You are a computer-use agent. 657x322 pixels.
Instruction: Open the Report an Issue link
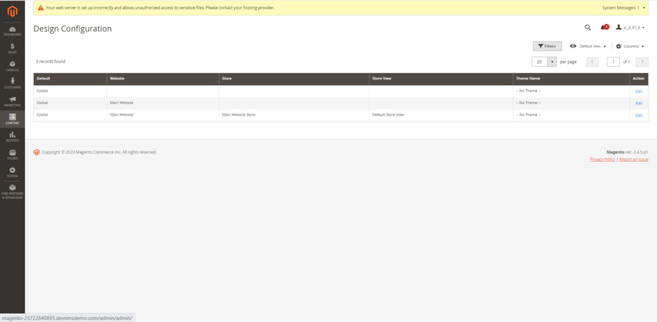pos(633,160)
